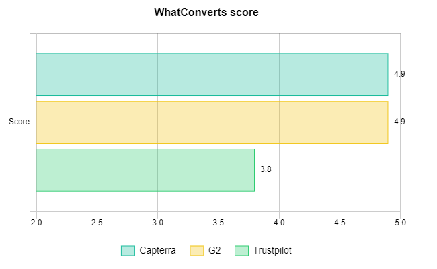
Task: Select the yellow G2 bar
Action: click(212, 122)
